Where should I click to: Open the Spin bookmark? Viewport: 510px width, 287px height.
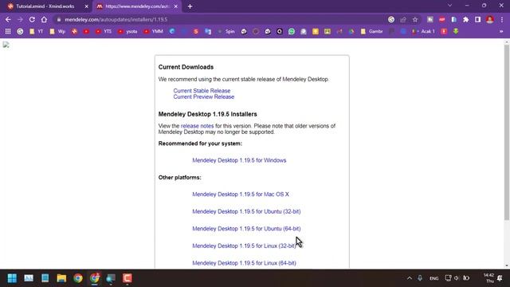coord(226,32)
